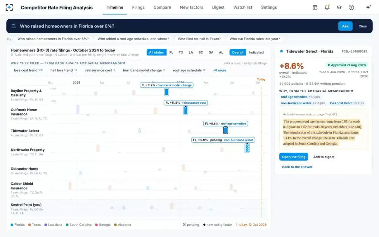Screen dimensions: 379x237
Task: Try suggestion 'Who raised homeowners in Florida over 8%?'
Action: (x=53, y=39)
